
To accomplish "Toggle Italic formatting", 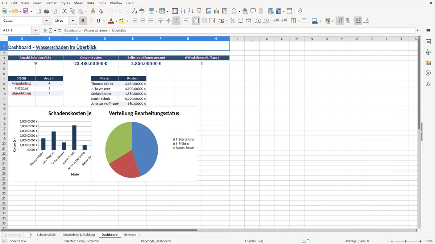I will pyautogui.click(x=91, y=21).
